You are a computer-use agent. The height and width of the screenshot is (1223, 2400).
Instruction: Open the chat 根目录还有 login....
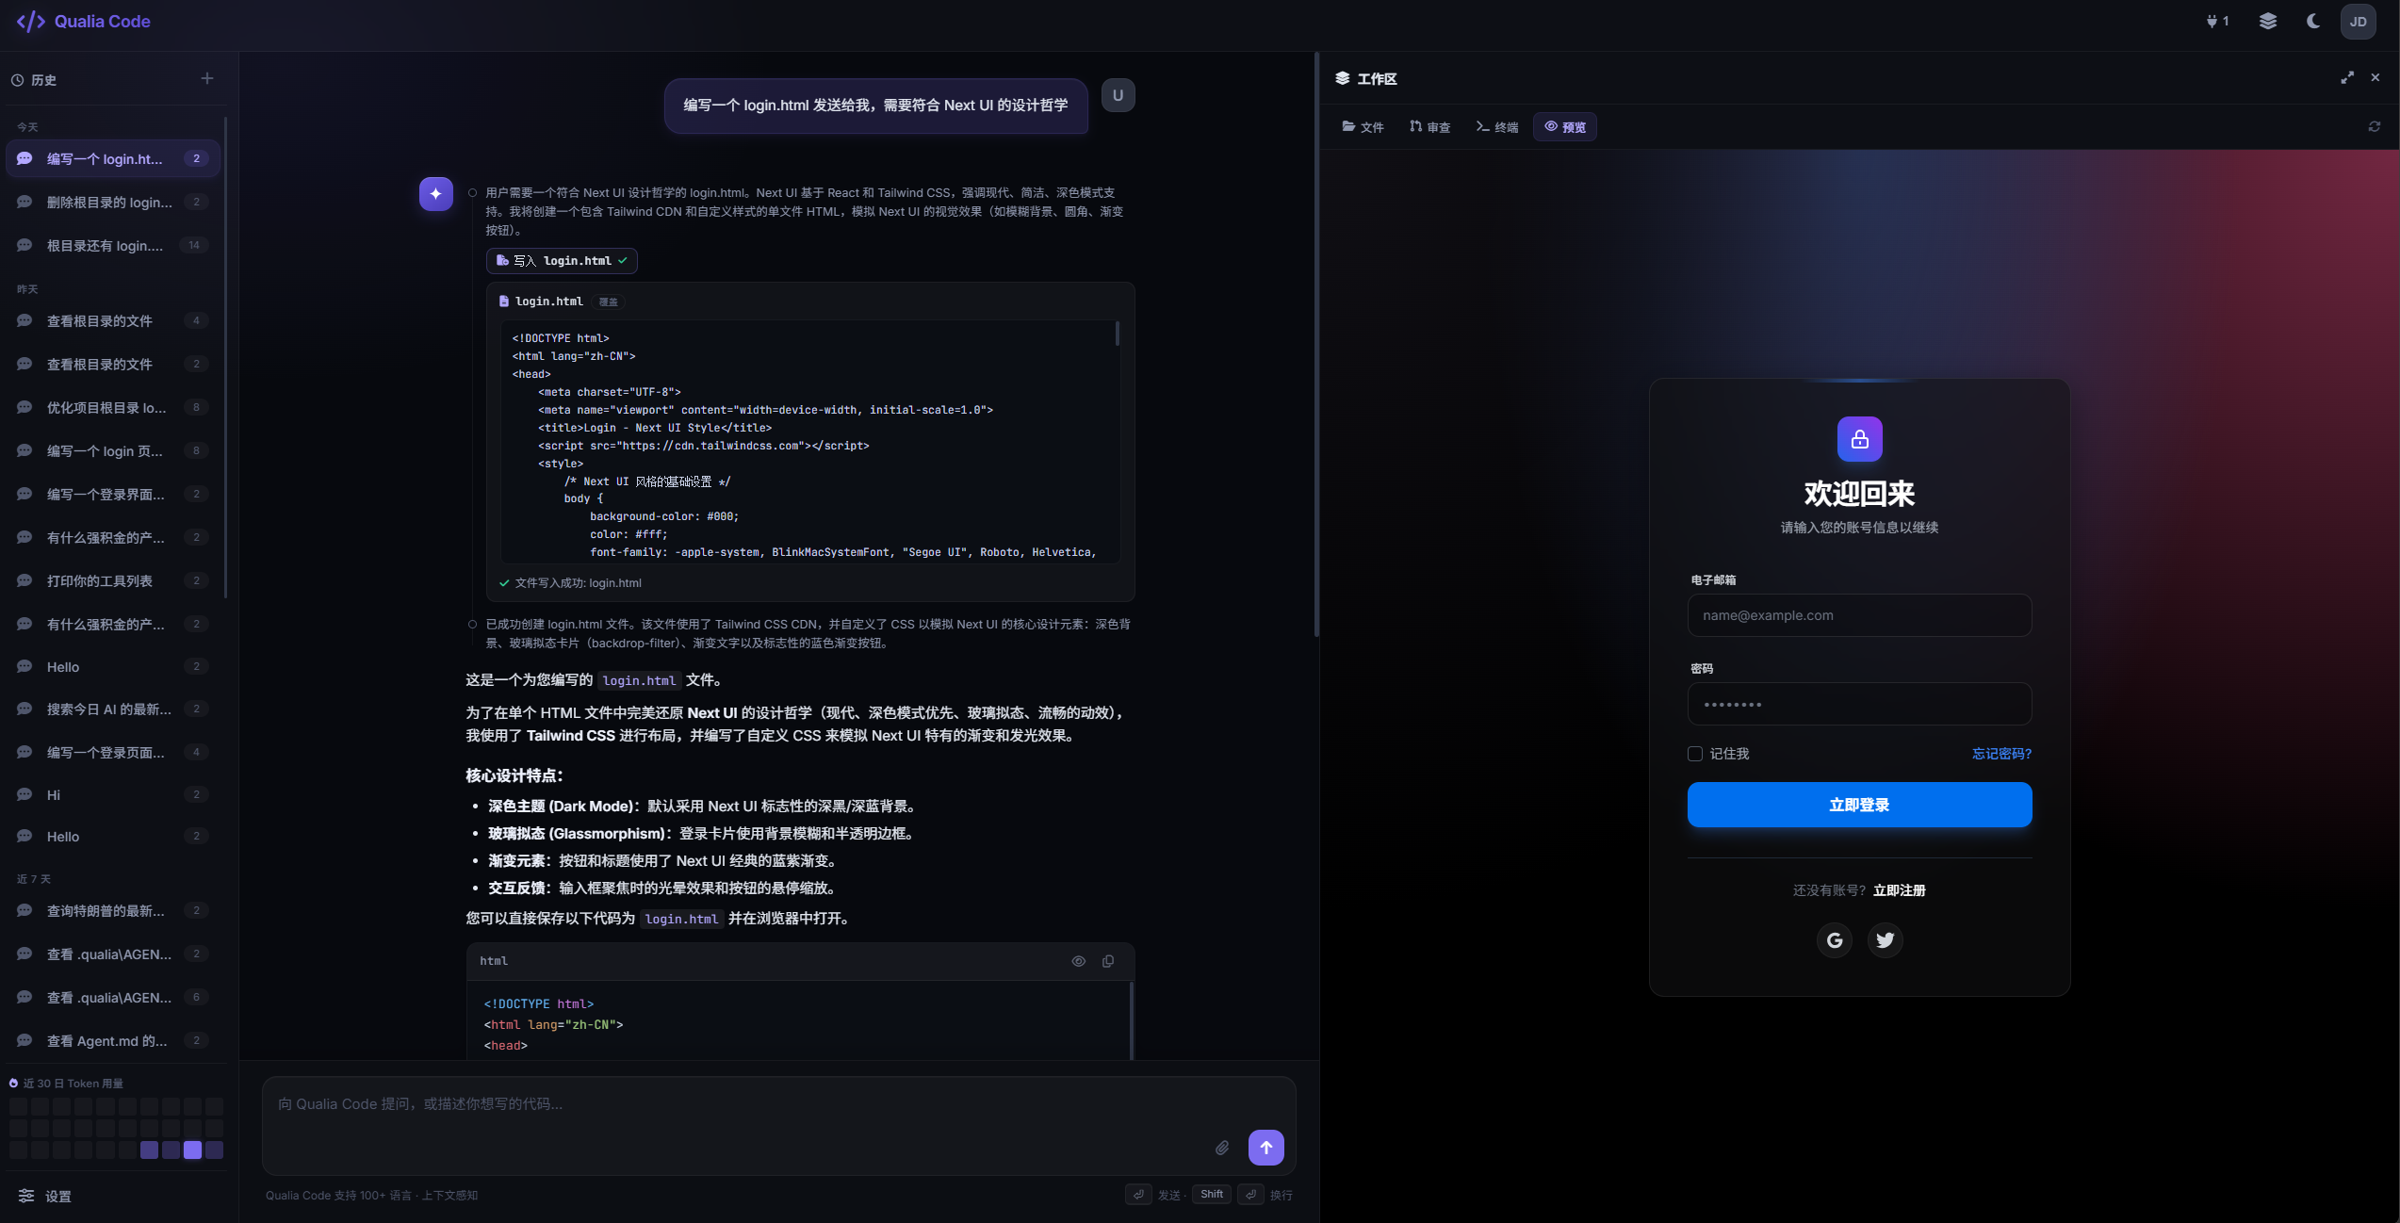[x=113, y=246]
